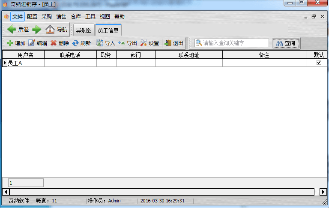Click the Edit (编辑) pencil icon
Screen dimensions: 329x208
[32, 43]
